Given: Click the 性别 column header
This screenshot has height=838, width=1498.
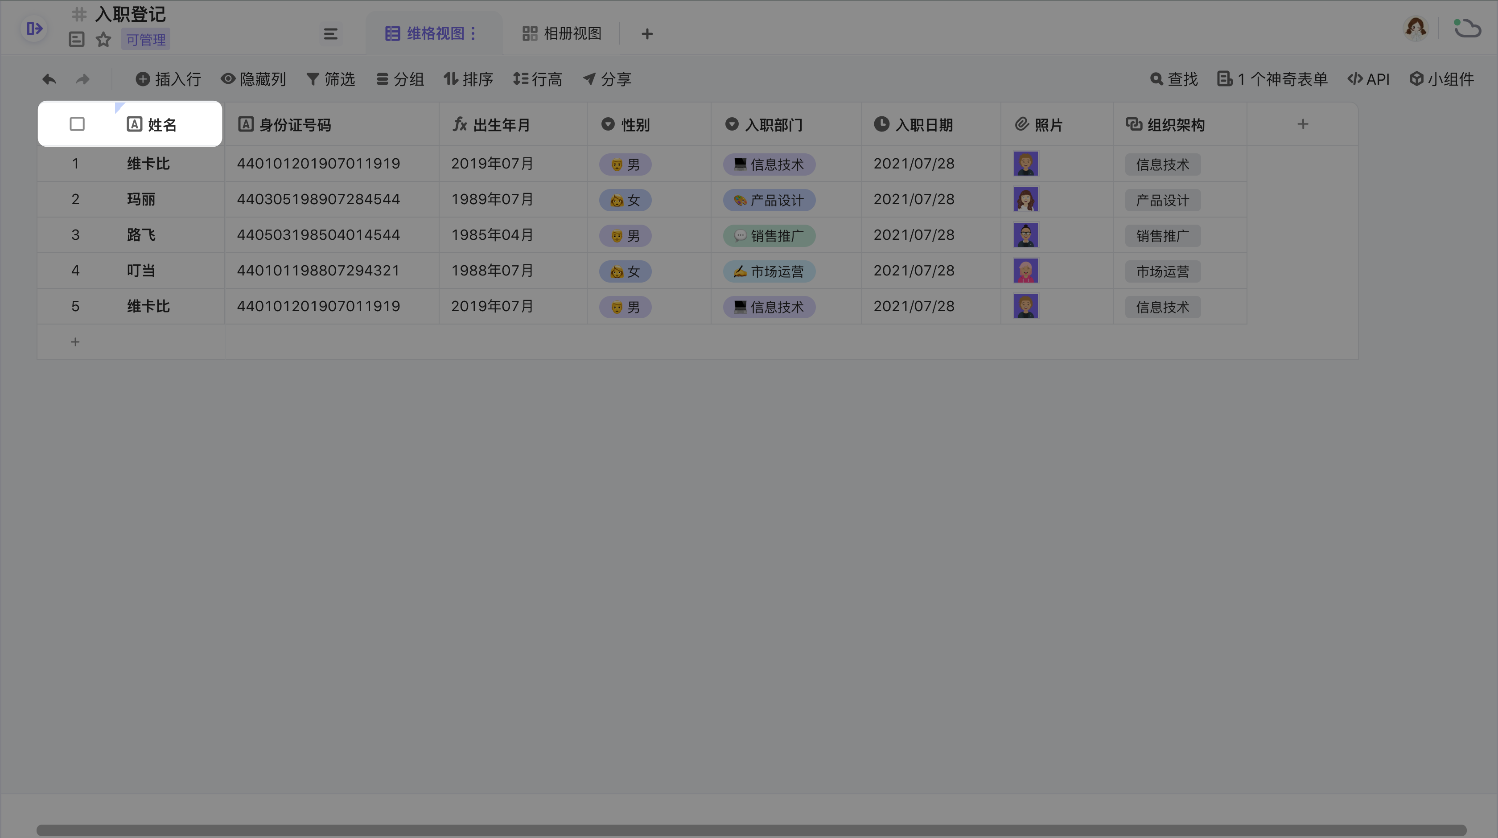Looking at the screenshot, I should 649,124.
